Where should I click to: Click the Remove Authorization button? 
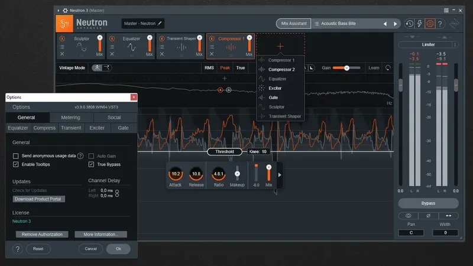point(42,234)
